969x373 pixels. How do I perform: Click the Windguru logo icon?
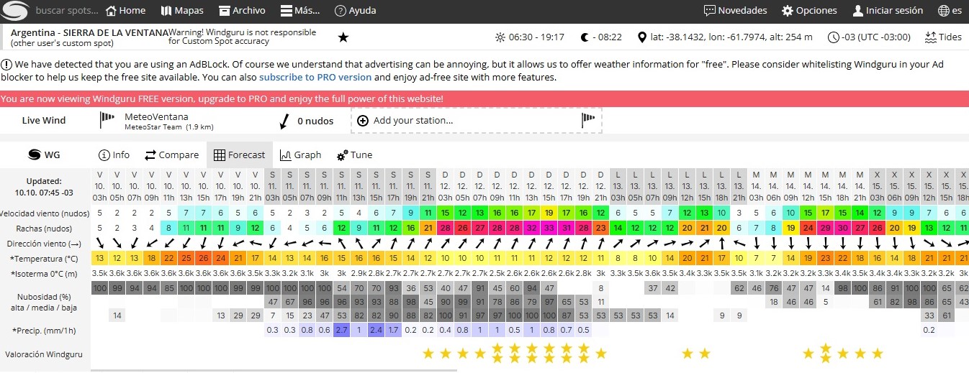pos(14,11)
